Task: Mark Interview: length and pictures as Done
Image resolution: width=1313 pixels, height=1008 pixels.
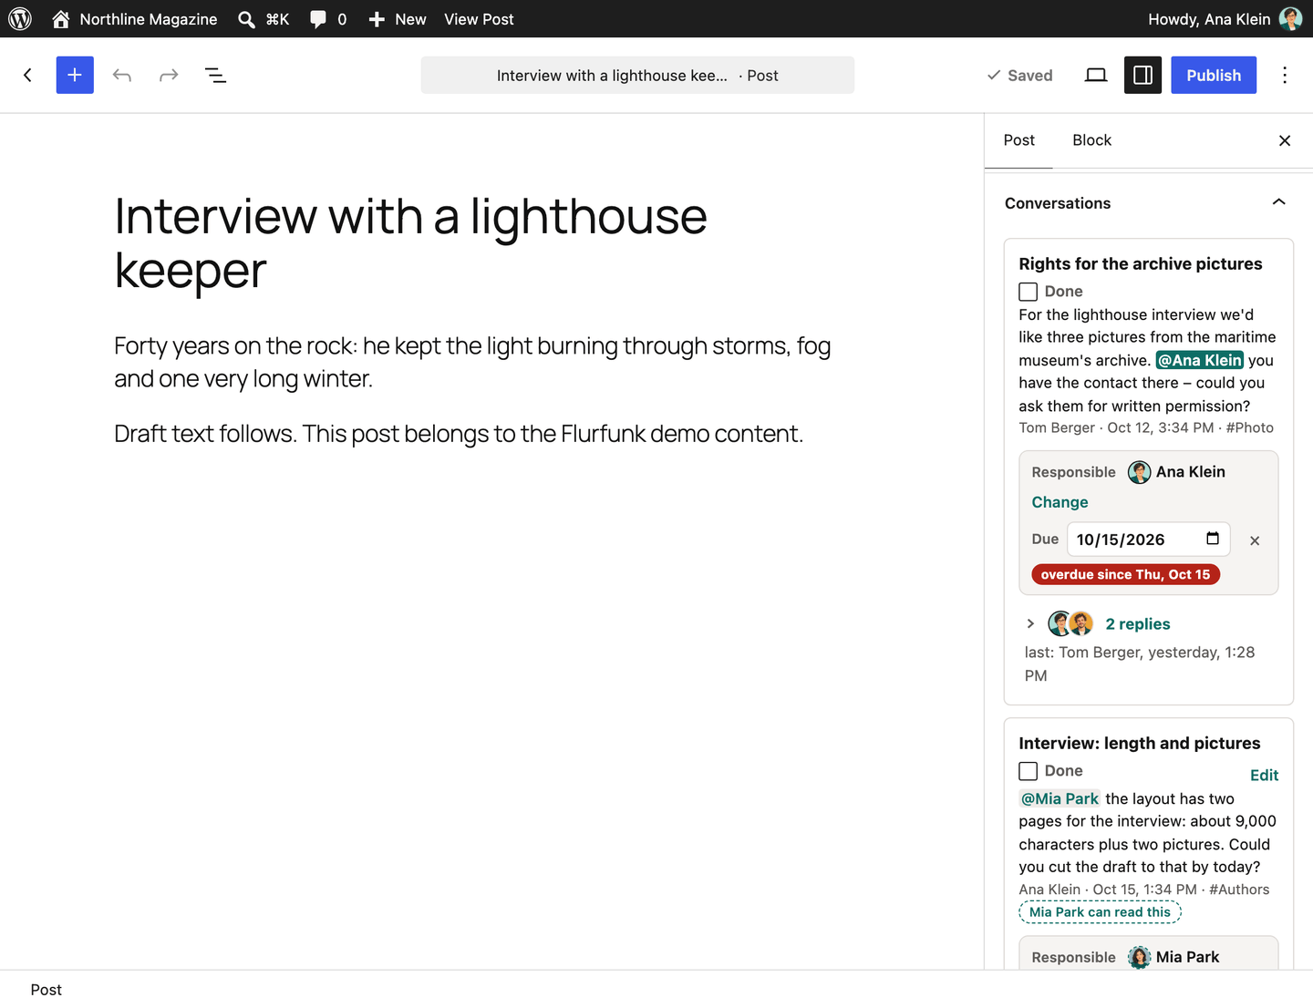Action: click(1029, 771)
